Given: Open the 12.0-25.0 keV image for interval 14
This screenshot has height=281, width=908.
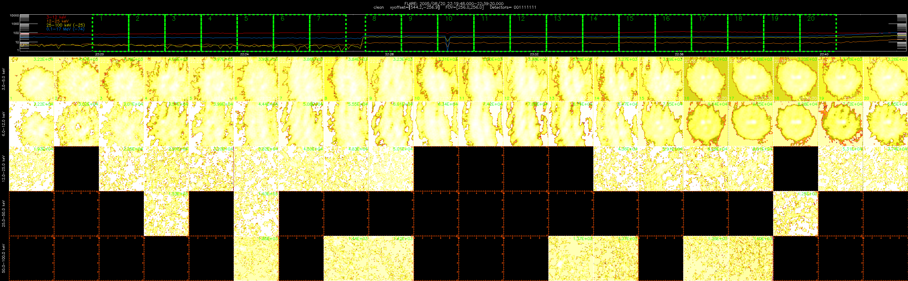Looking at the screenshot, I should click(x=616, y=169).
